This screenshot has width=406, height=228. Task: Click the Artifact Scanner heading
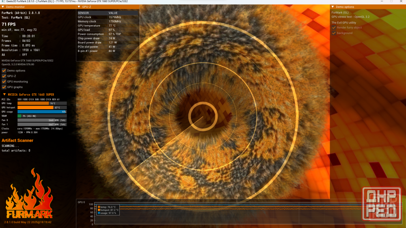[x=17, y=140]
